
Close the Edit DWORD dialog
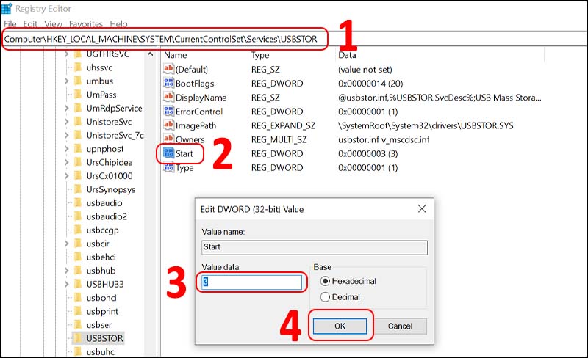(422, 208)
